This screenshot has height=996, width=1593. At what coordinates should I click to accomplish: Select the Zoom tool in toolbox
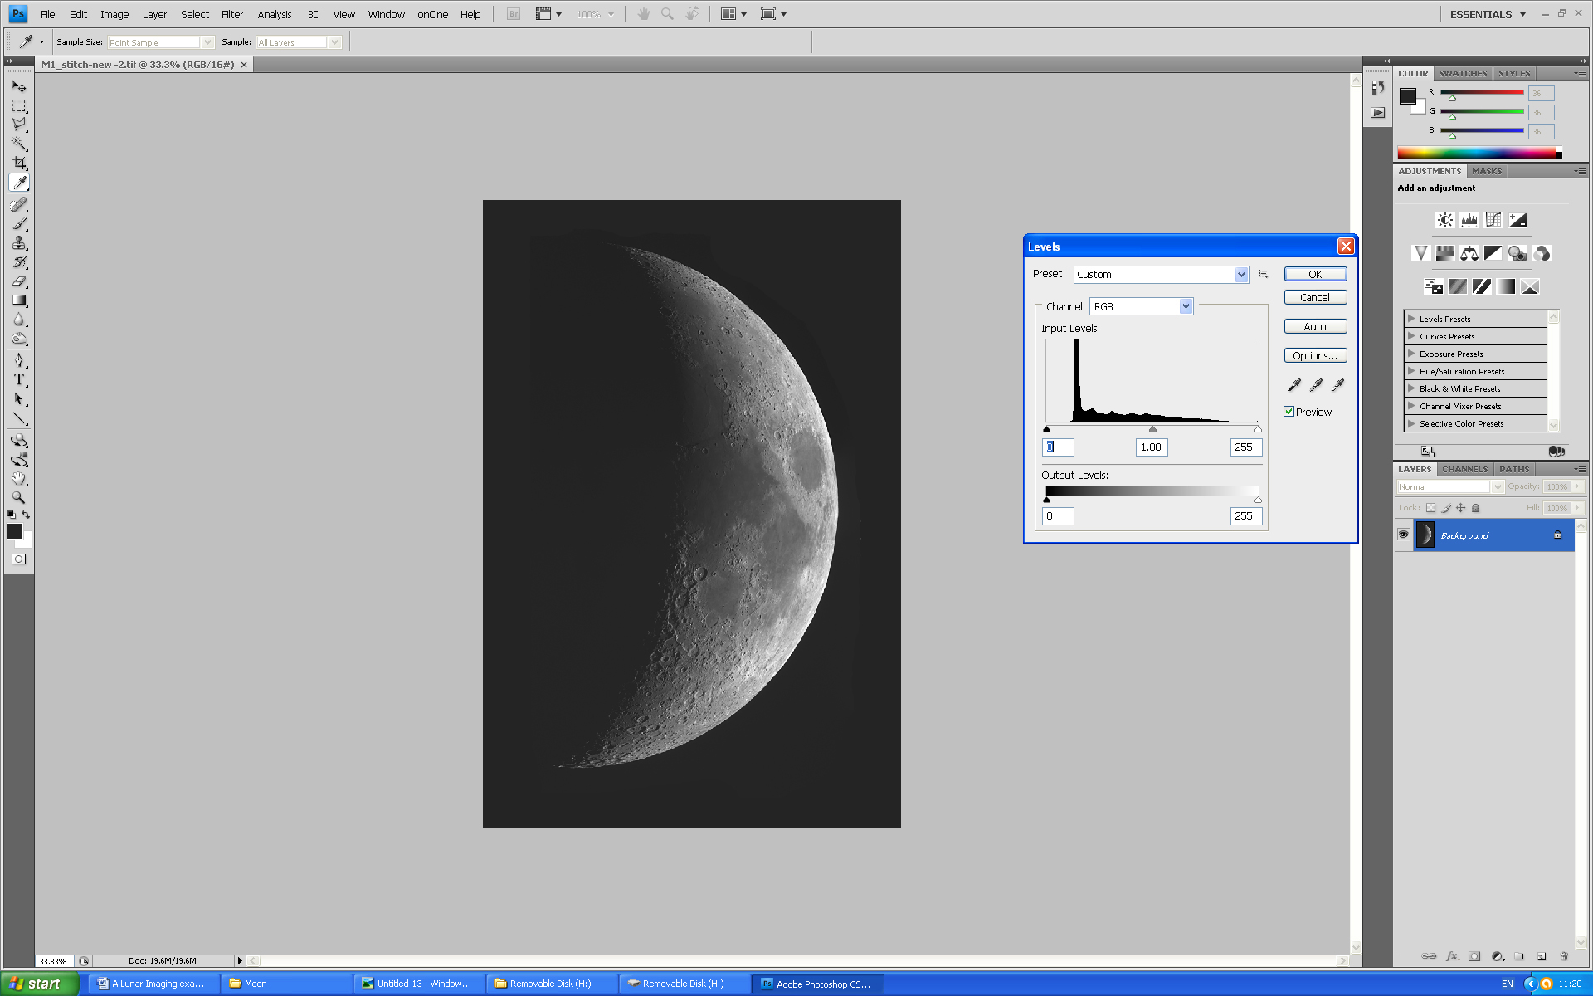coord(19,498)
